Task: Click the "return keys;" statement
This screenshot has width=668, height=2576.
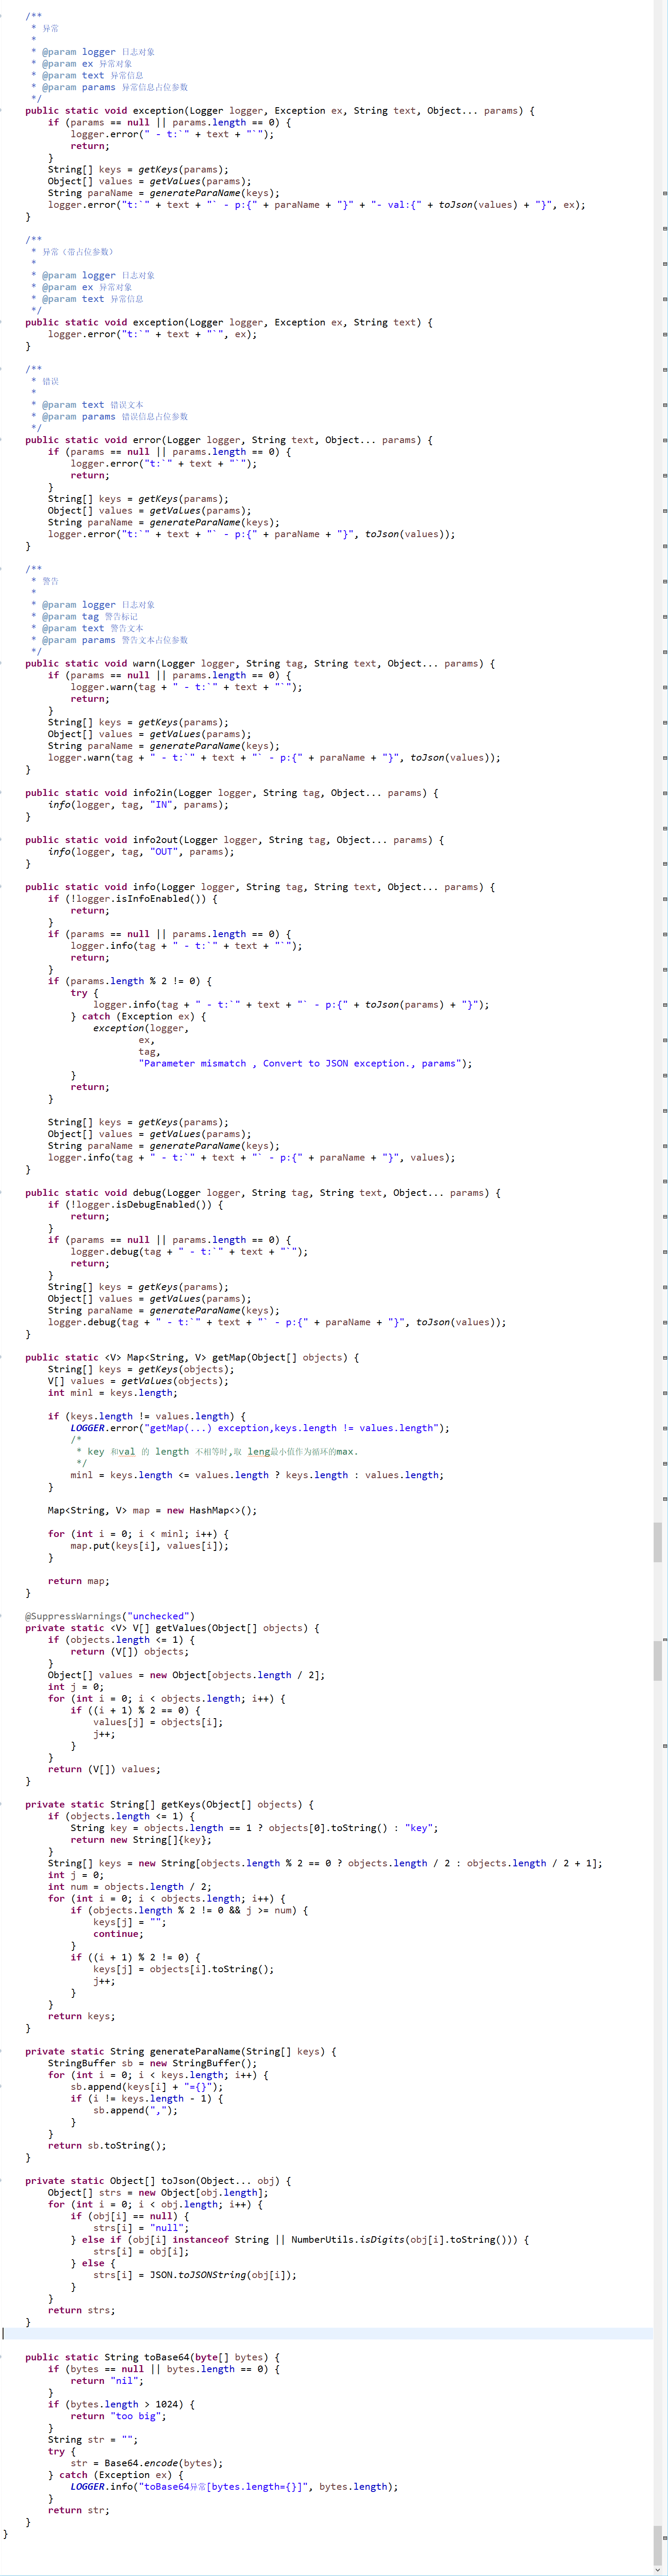Action: pos(82,2016)
